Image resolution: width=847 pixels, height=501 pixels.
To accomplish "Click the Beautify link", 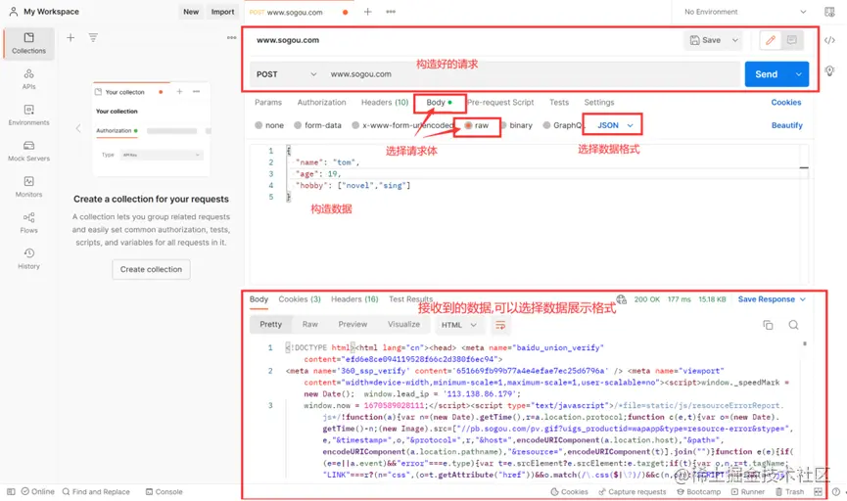I will [x=786, y=125].
